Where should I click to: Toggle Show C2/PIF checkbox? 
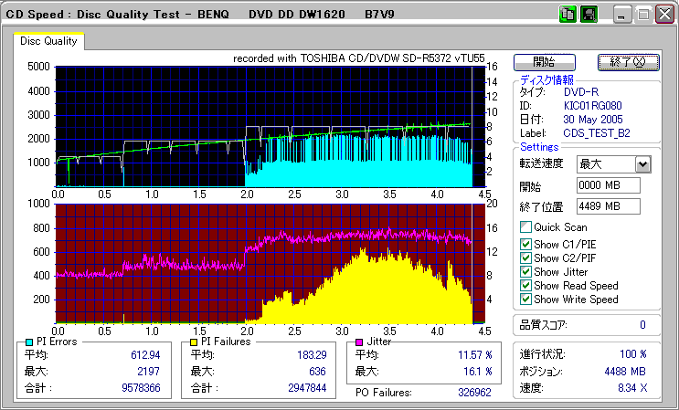(x=525, y=258)
